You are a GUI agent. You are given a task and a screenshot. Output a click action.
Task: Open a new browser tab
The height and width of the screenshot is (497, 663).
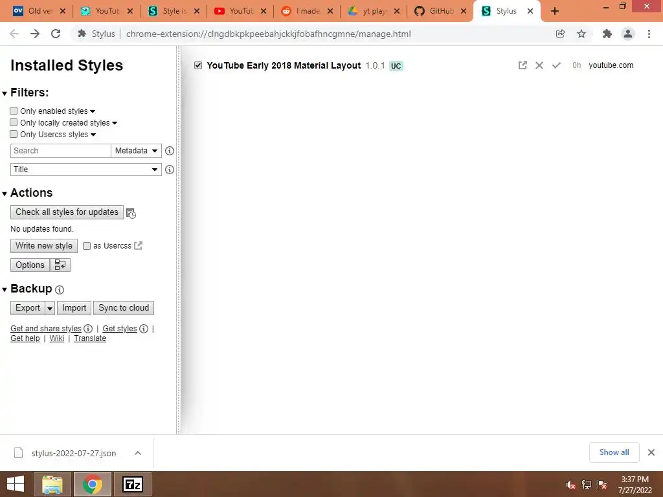point(555,11)
